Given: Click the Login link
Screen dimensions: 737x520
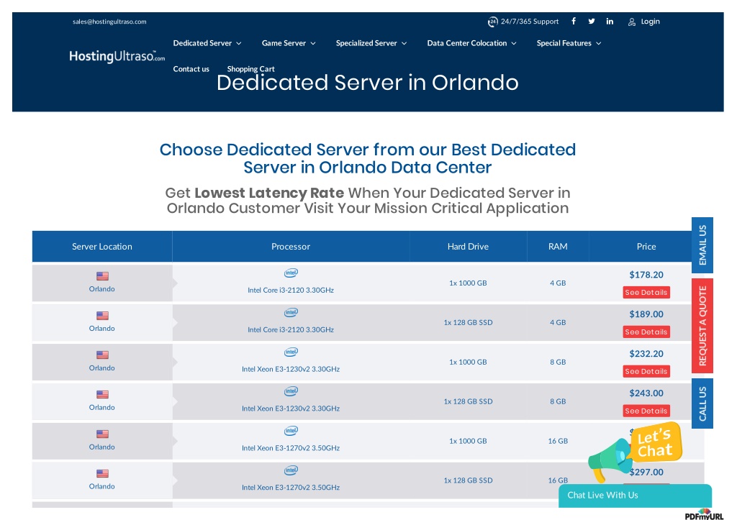Looking at the screenshot, I should point(650,22).
